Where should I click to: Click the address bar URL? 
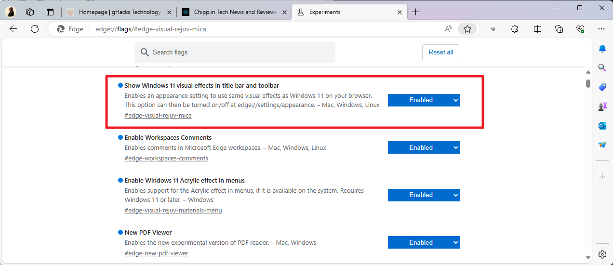click(151, 29)
